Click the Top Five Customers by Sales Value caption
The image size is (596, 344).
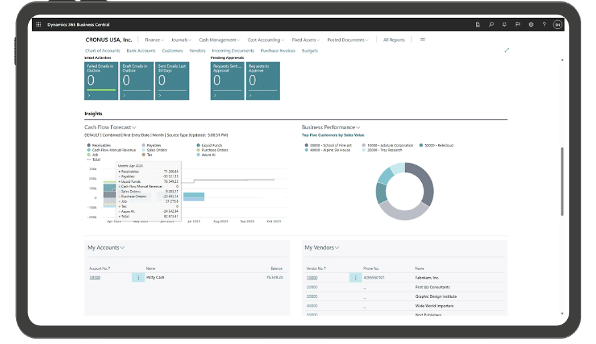point(333,135)
